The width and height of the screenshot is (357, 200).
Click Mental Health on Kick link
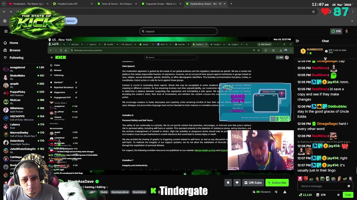coord(205,150)
